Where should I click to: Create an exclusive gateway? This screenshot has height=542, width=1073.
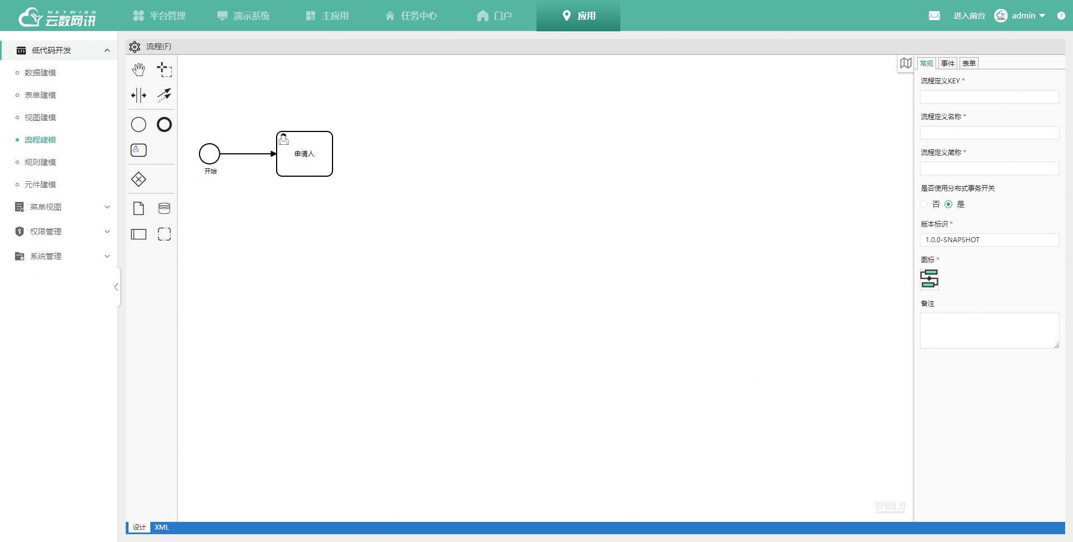139,179
